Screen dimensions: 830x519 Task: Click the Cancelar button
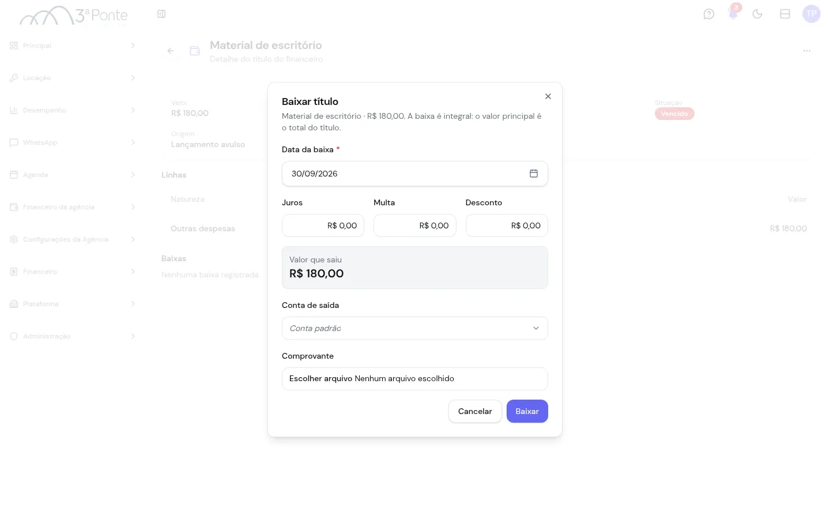coord(475,411)
